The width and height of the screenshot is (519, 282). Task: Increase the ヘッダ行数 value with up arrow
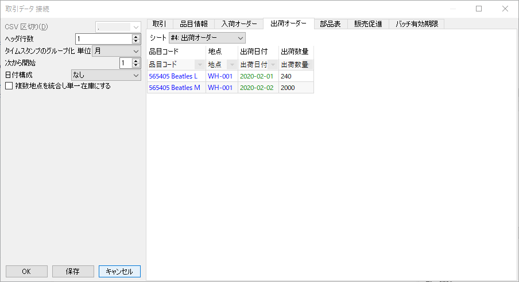pos(136,37)
